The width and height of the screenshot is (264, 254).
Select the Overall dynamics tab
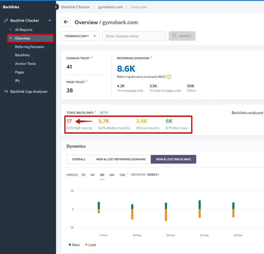pos(79,159)
